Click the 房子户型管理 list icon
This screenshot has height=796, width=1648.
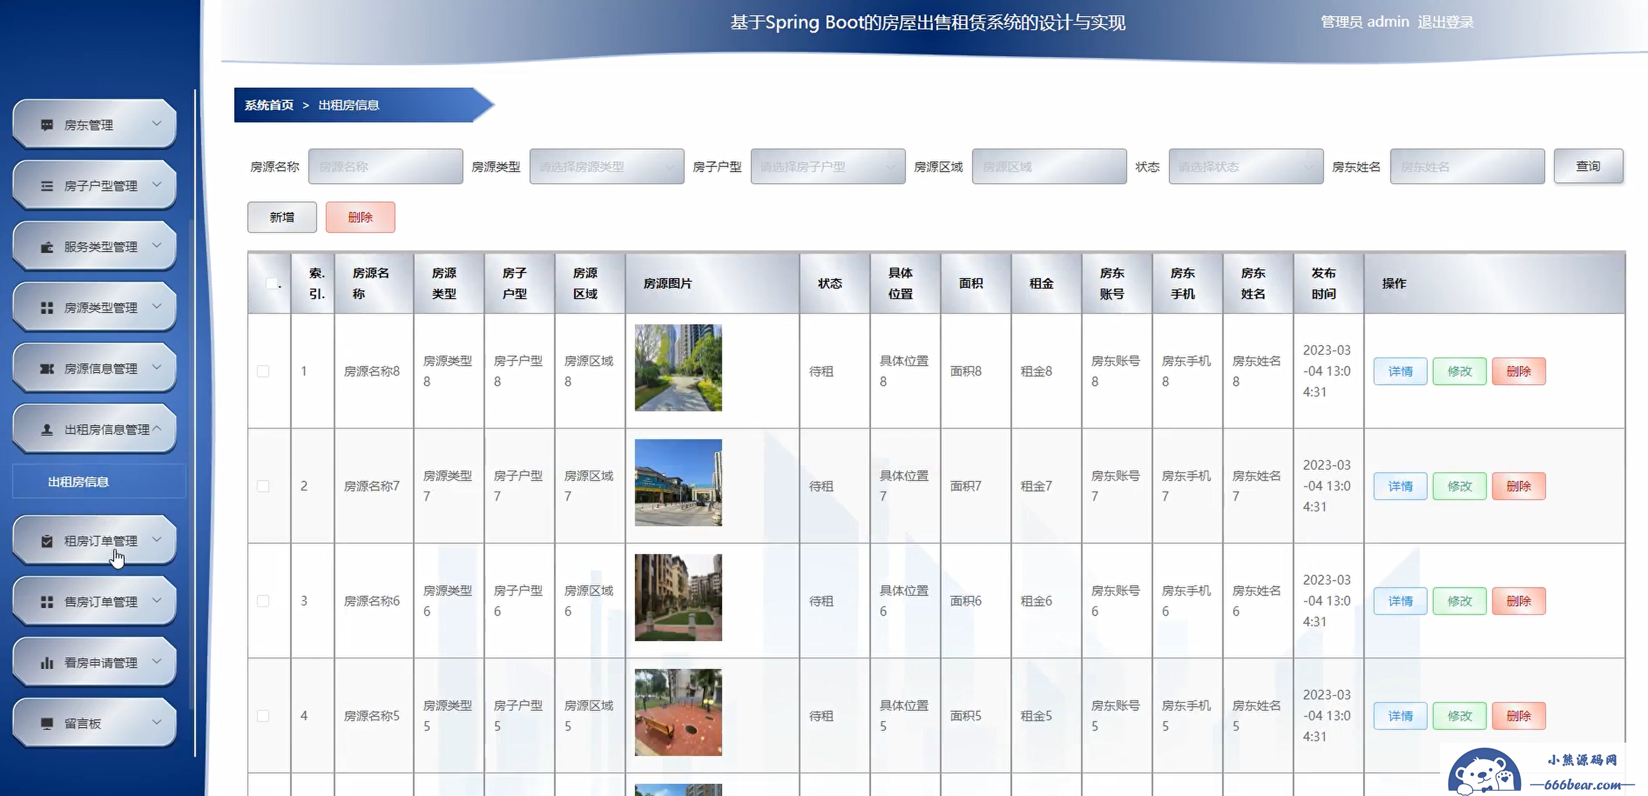[46, 186]
